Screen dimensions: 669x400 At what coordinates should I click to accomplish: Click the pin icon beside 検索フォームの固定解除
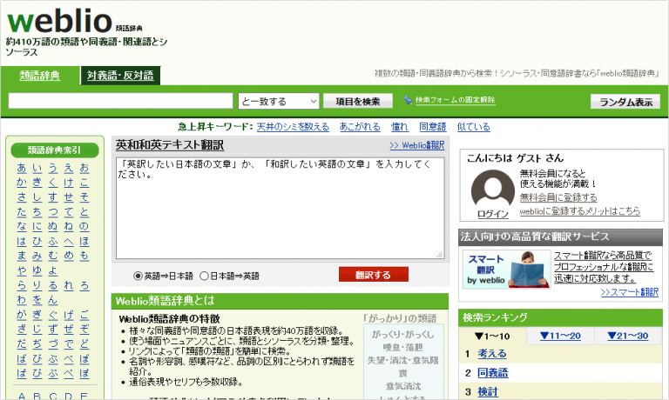click(x=408, y=100)
